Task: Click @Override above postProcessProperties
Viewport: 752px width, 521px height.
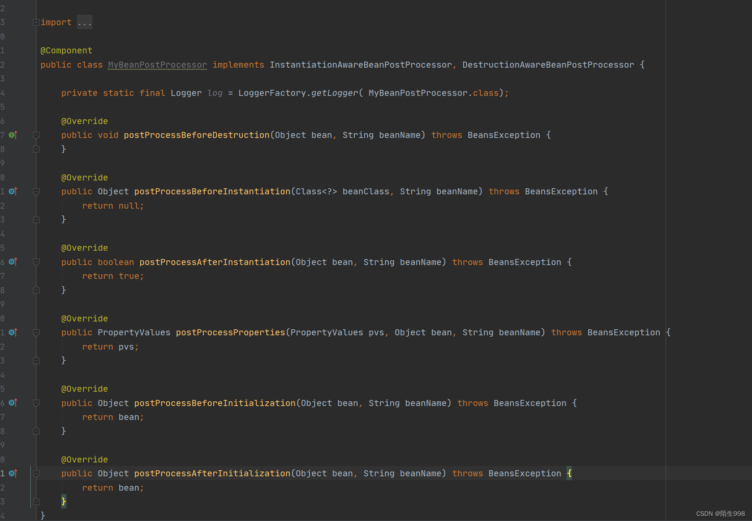Action: pos(85,319)
